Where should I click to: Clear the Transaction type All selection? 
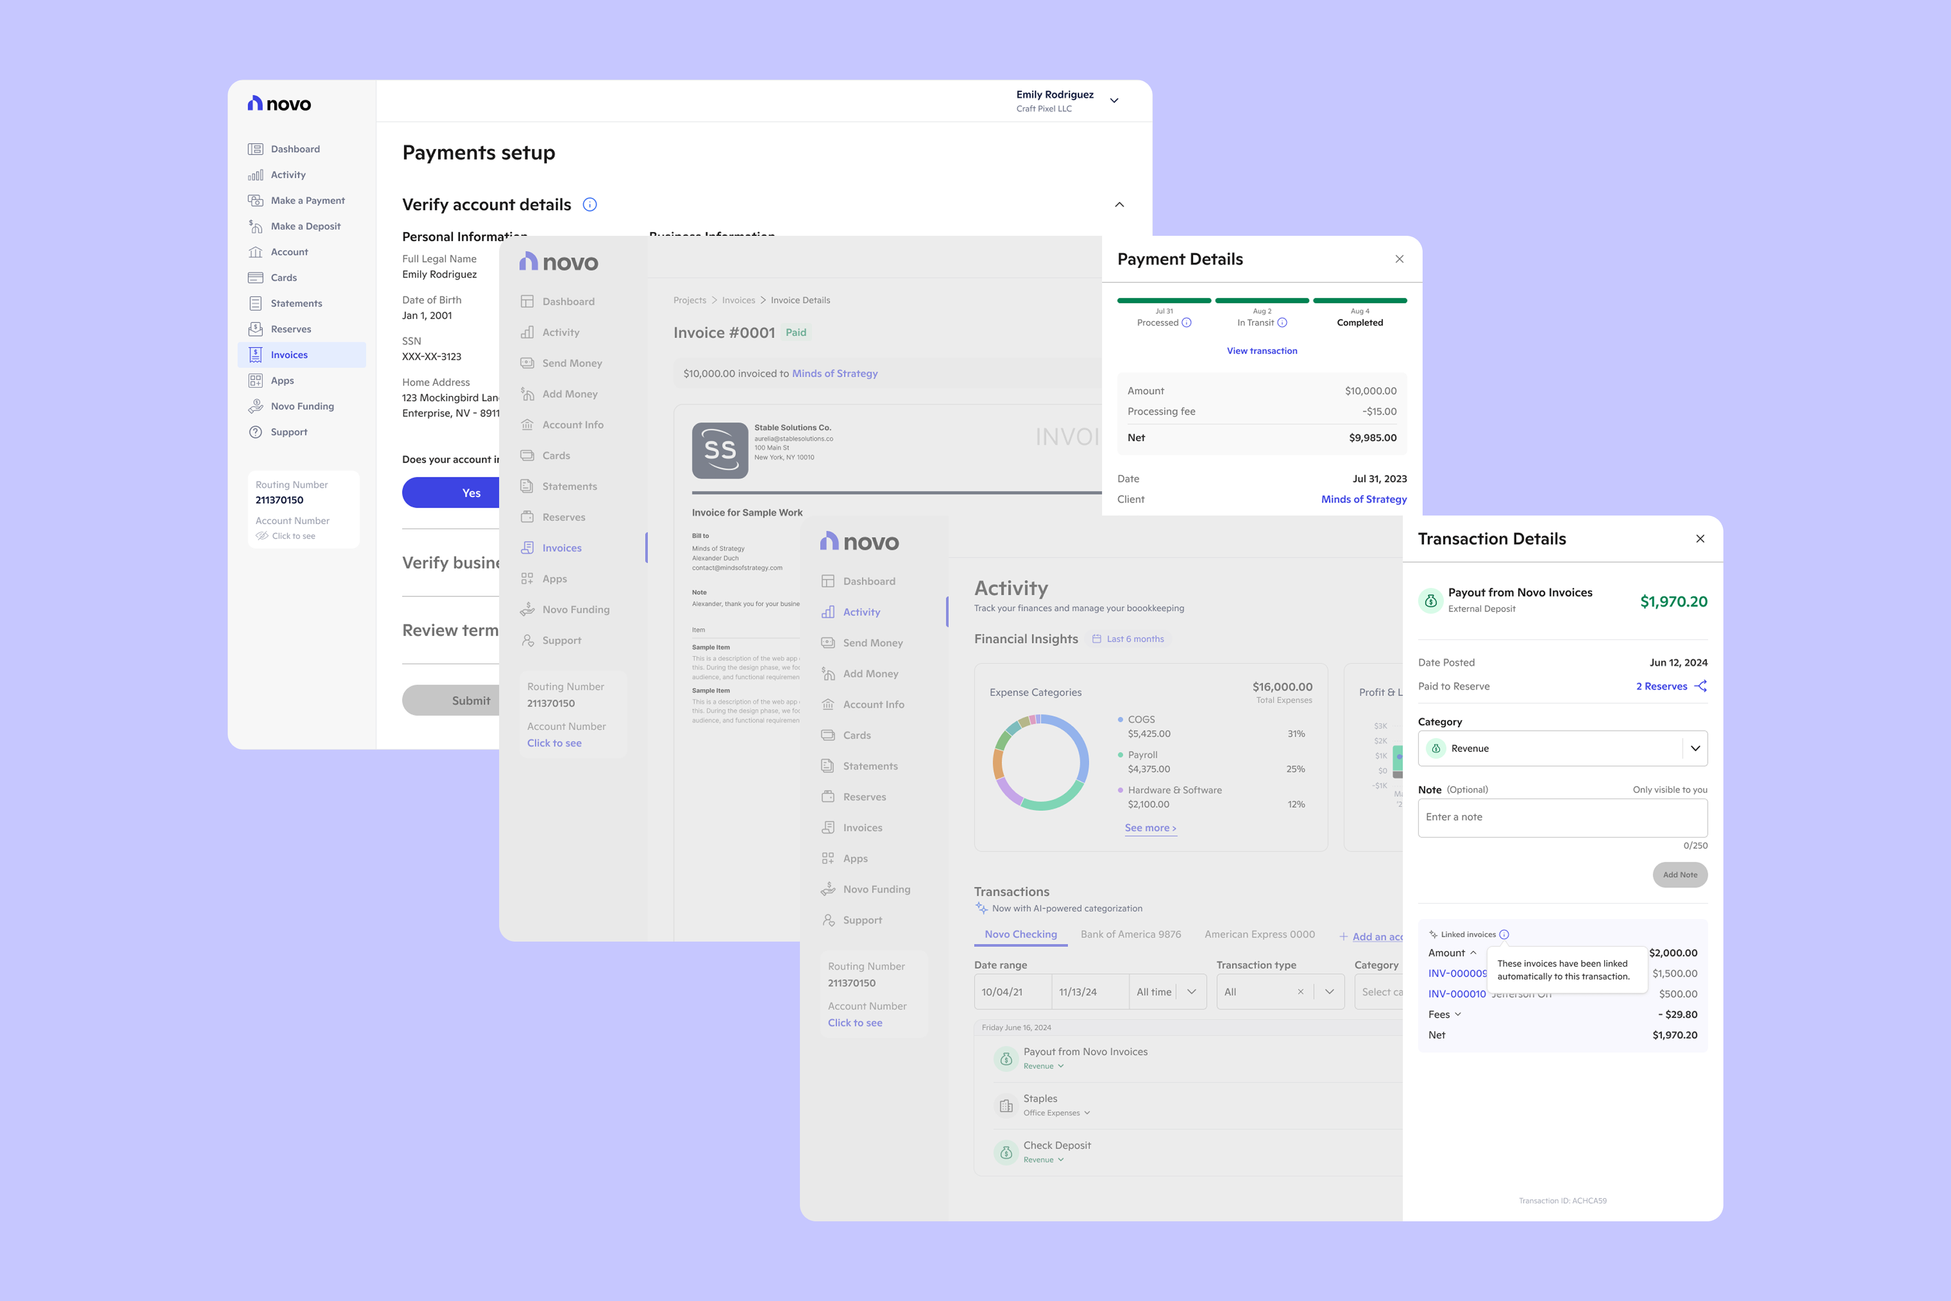pos(1300,993)
